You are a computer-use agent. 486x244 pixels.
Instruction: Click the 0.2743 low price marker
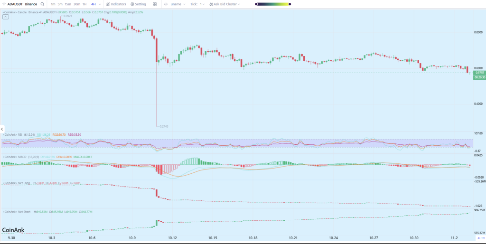tap(164, 126)
